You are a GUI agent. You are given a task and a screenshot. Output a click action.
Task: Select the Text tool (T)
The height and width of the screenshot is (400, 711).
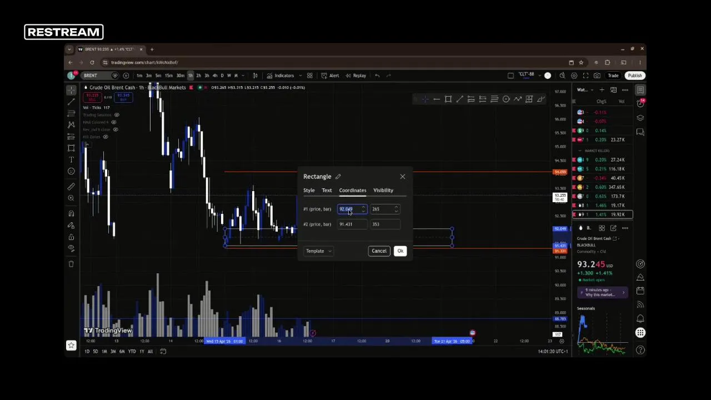(x=71, y=159)
